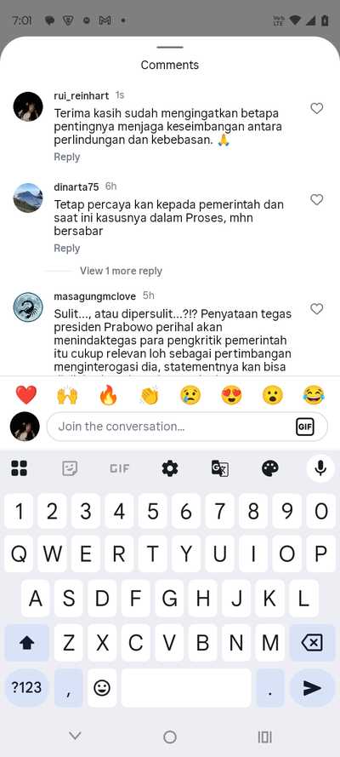Reply to dinarta75's comment
Viewport: 340px width, 757px height.
point(67,248)
